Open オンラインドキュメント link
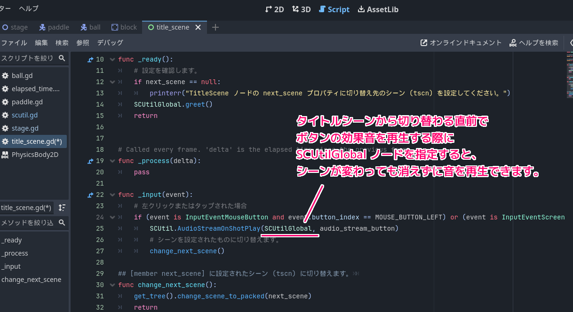Image resolution: width=573 pixels, height=312 pixels. click(x=461, y=43)
